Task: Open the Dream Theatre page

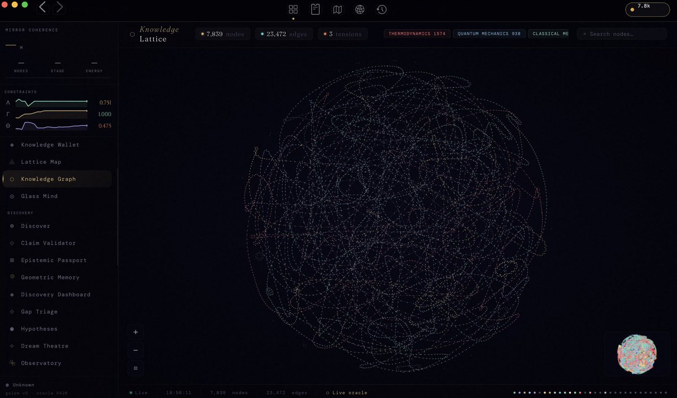Action: tap(57, 345)
